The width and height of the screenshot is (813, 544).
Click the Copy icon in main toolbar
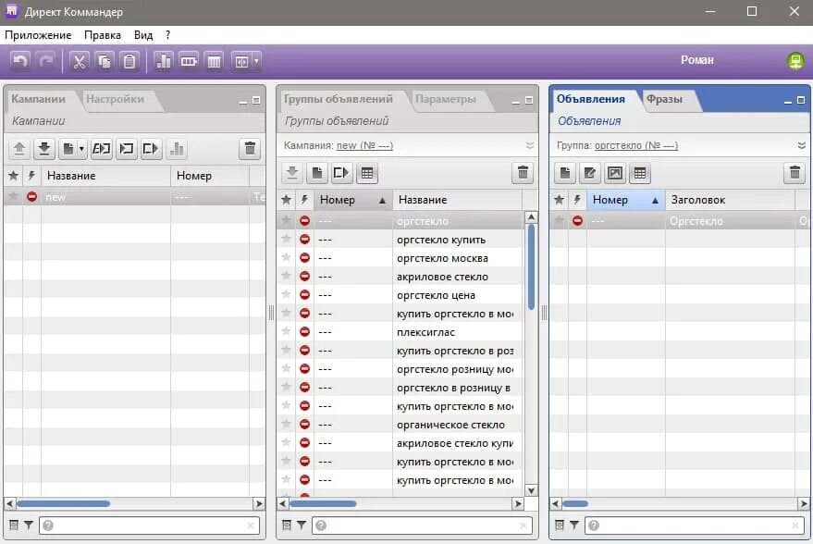pos(105,61)
